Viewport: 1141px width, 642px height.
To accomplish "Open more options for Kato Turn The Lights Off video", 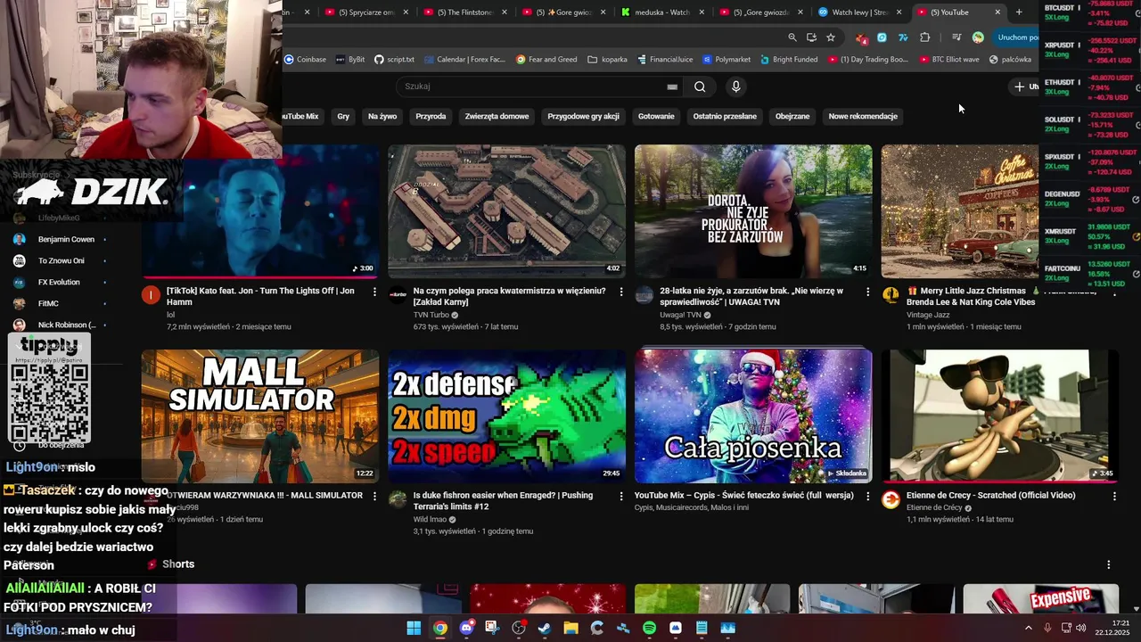I will [374, 292].
